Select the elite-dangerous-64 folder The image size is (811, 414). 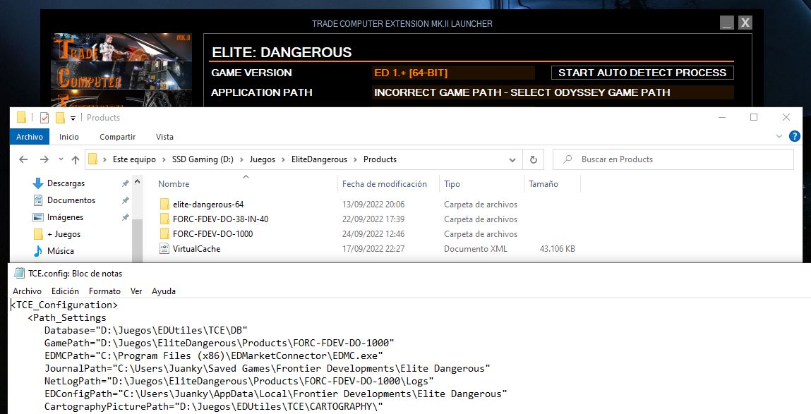click(208, 204)
